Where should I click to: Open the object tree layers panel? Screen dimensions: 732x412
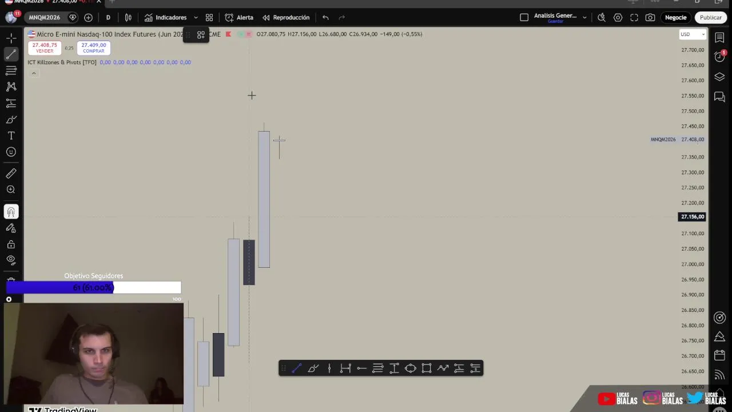720,77
